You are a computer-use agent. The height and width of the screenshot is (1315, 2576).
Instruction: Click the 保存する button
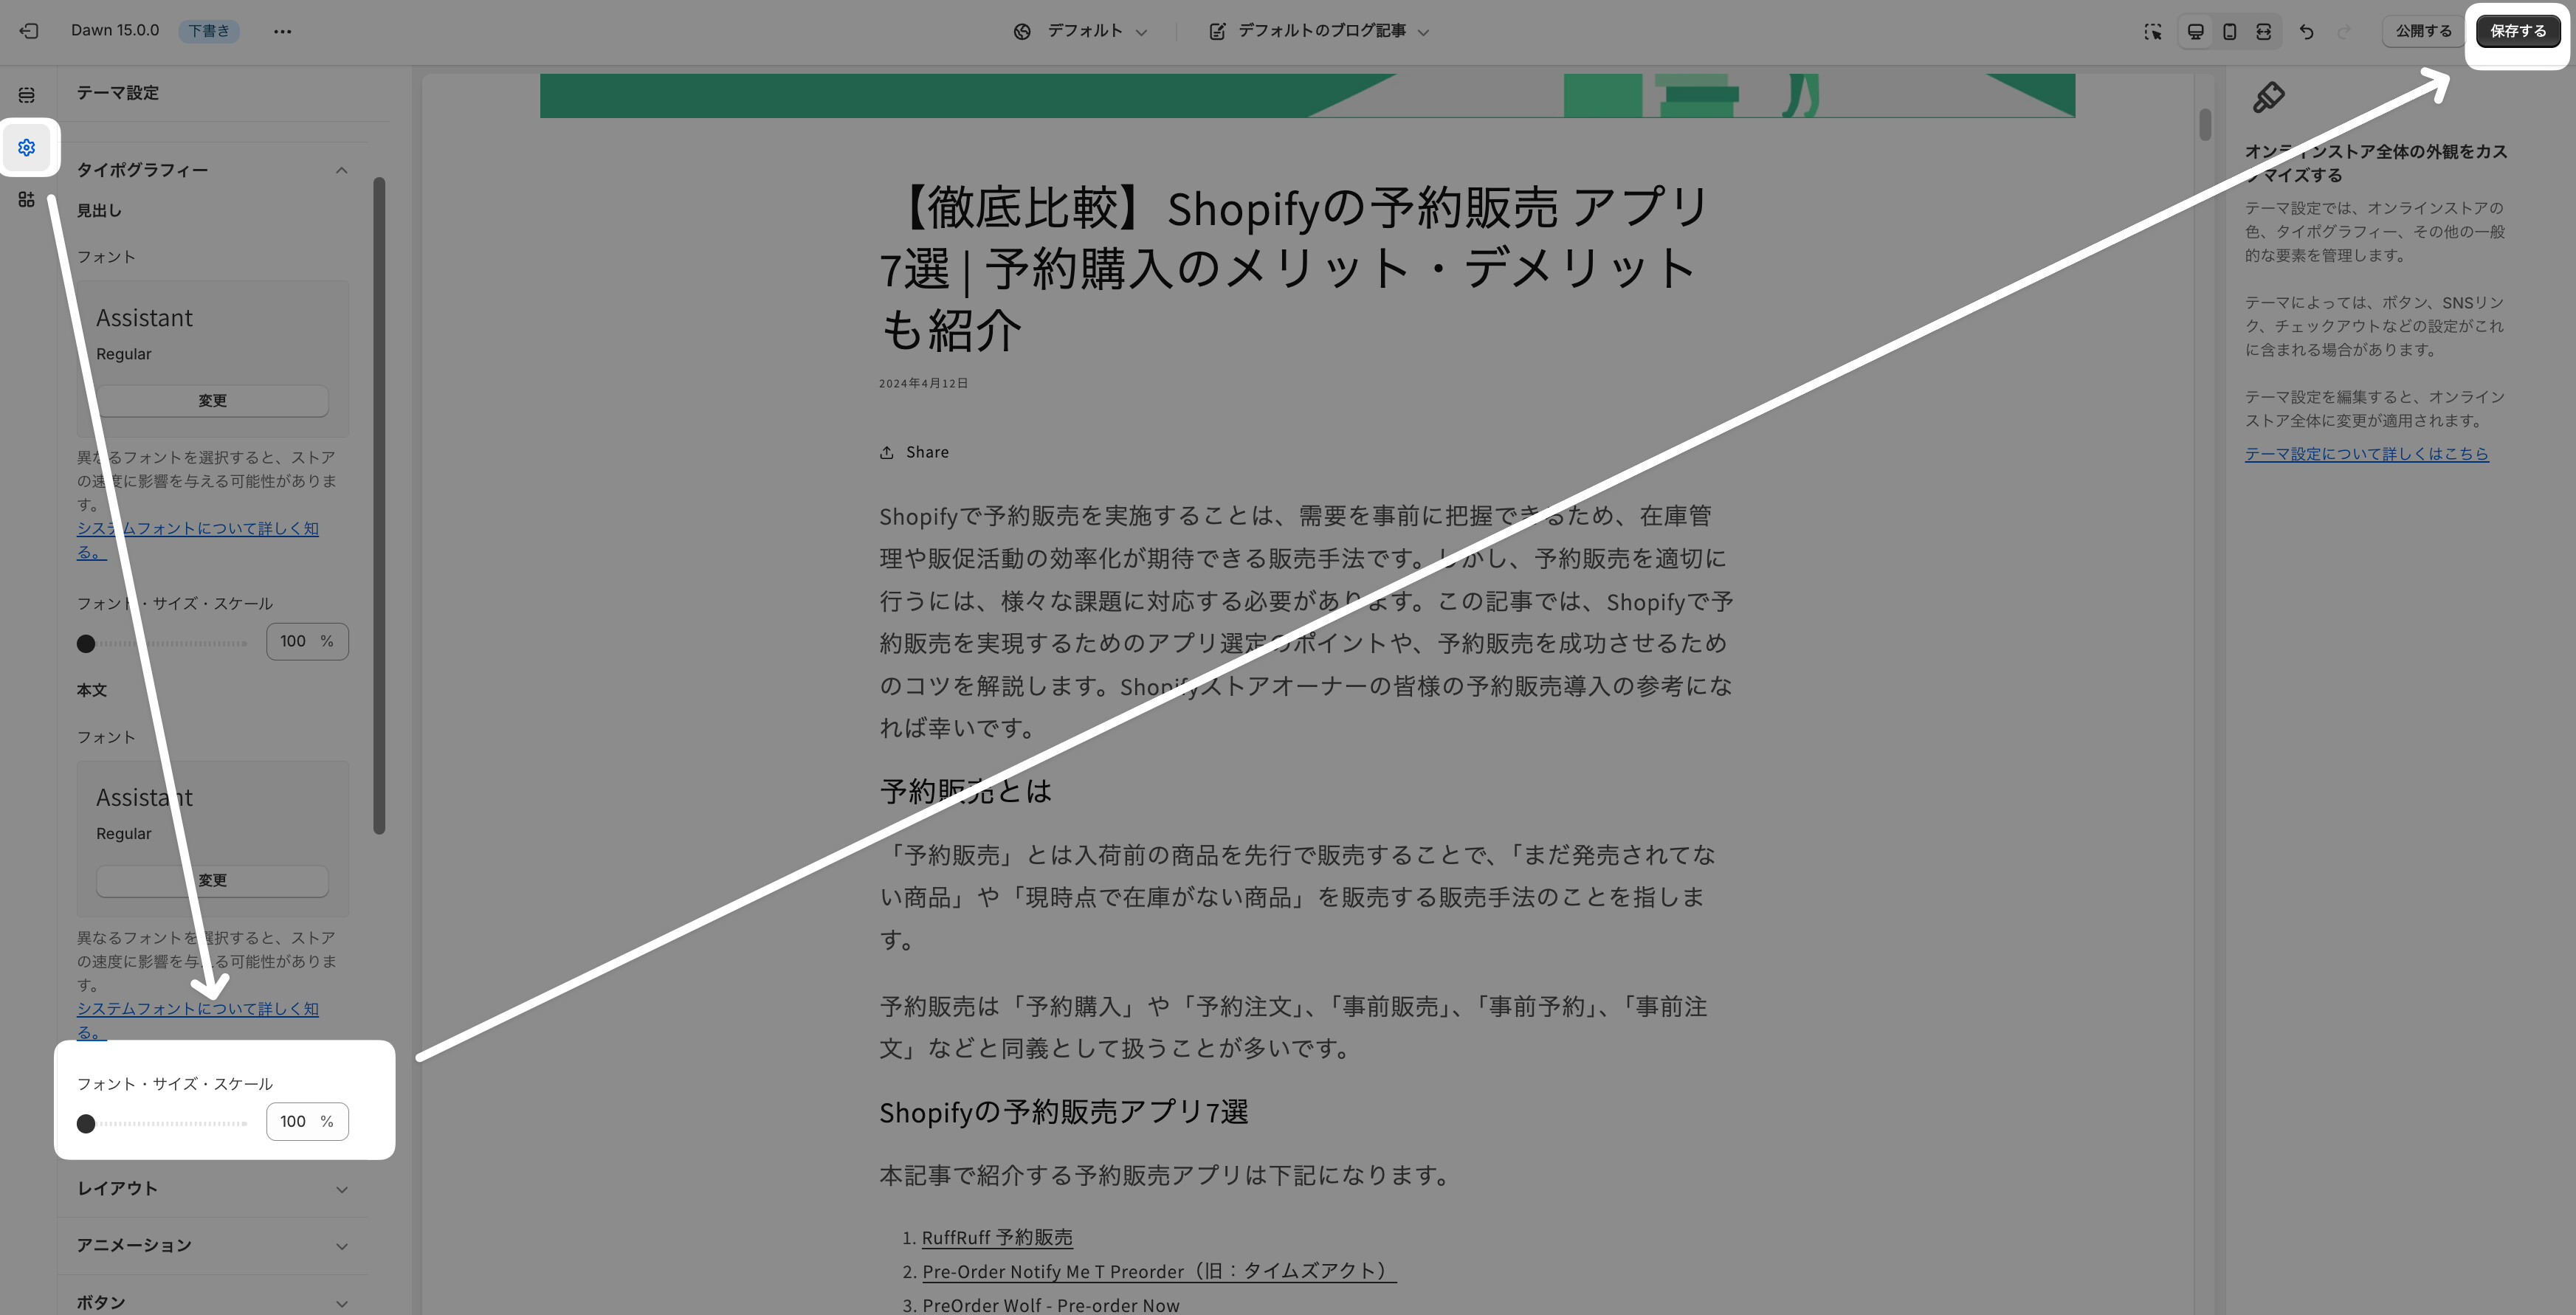click(2517, 31)
